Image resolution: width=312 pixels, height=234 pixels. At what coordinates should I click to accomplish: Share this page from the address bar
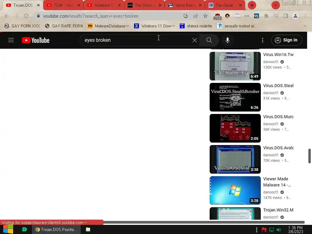(x=195, y=16)
